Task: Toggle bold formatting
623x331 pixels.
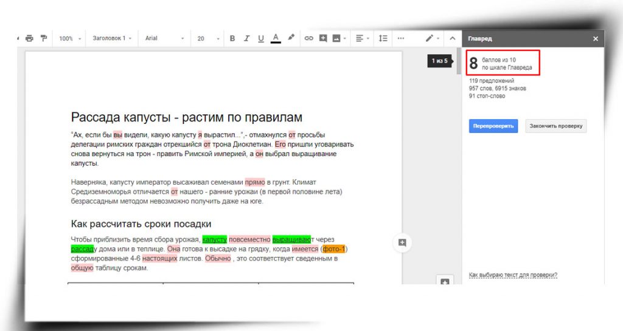Action: tap(232, 38)
